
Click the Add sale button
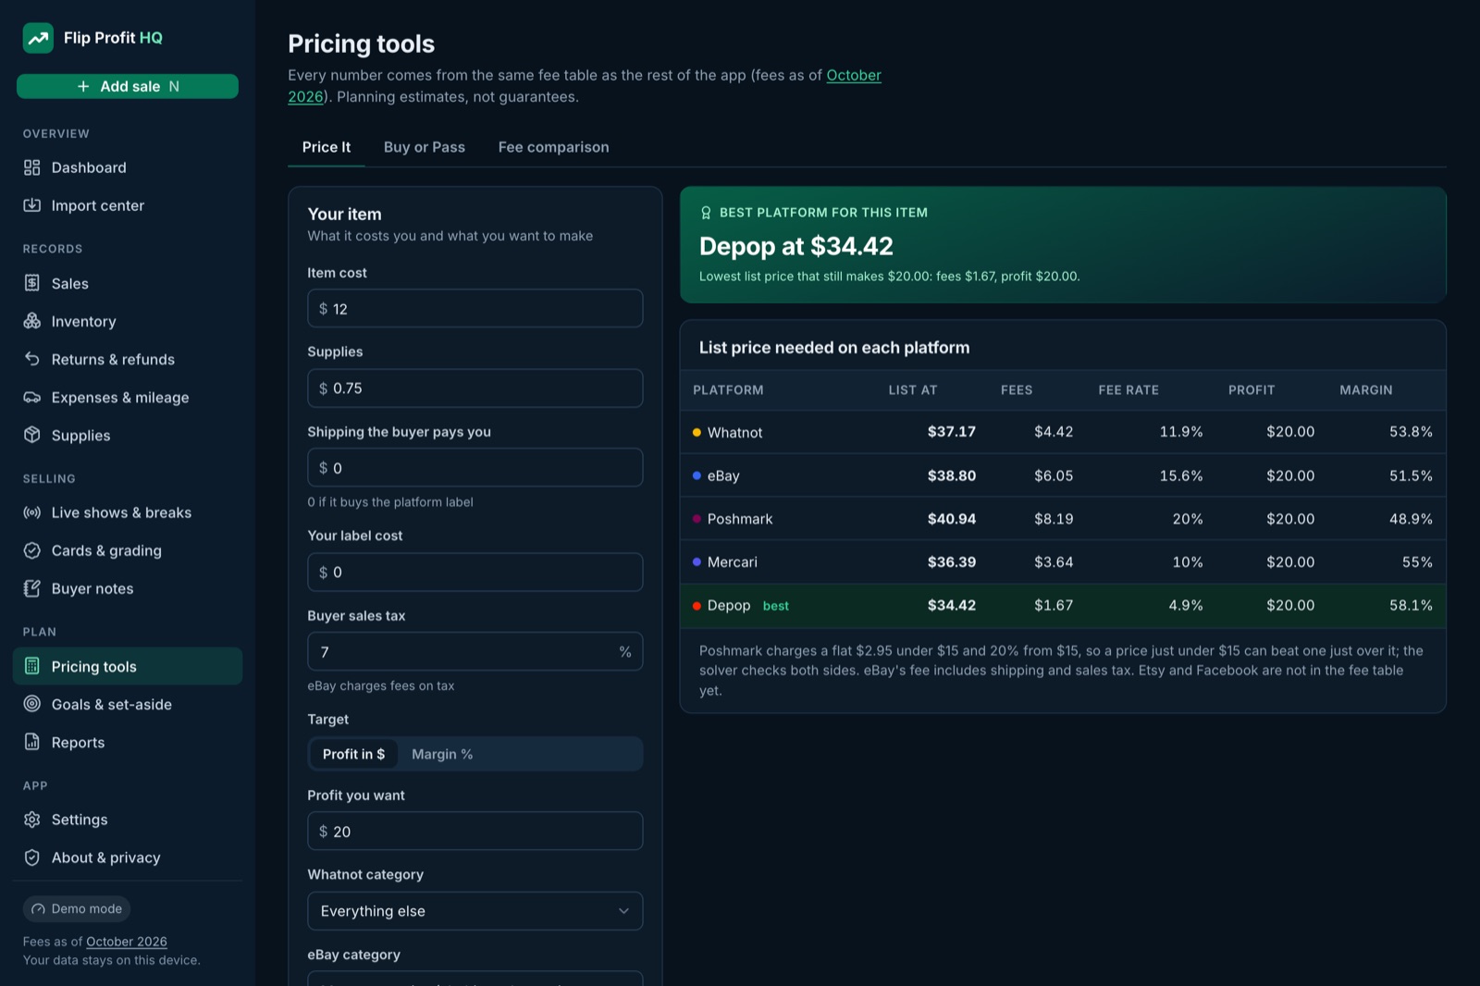[x=128, y=86]
